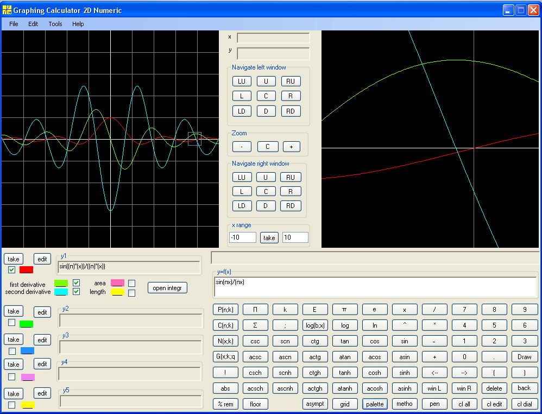542x414 pixels.
Task: Enable the length checkbox
Action: pos(131,293)
